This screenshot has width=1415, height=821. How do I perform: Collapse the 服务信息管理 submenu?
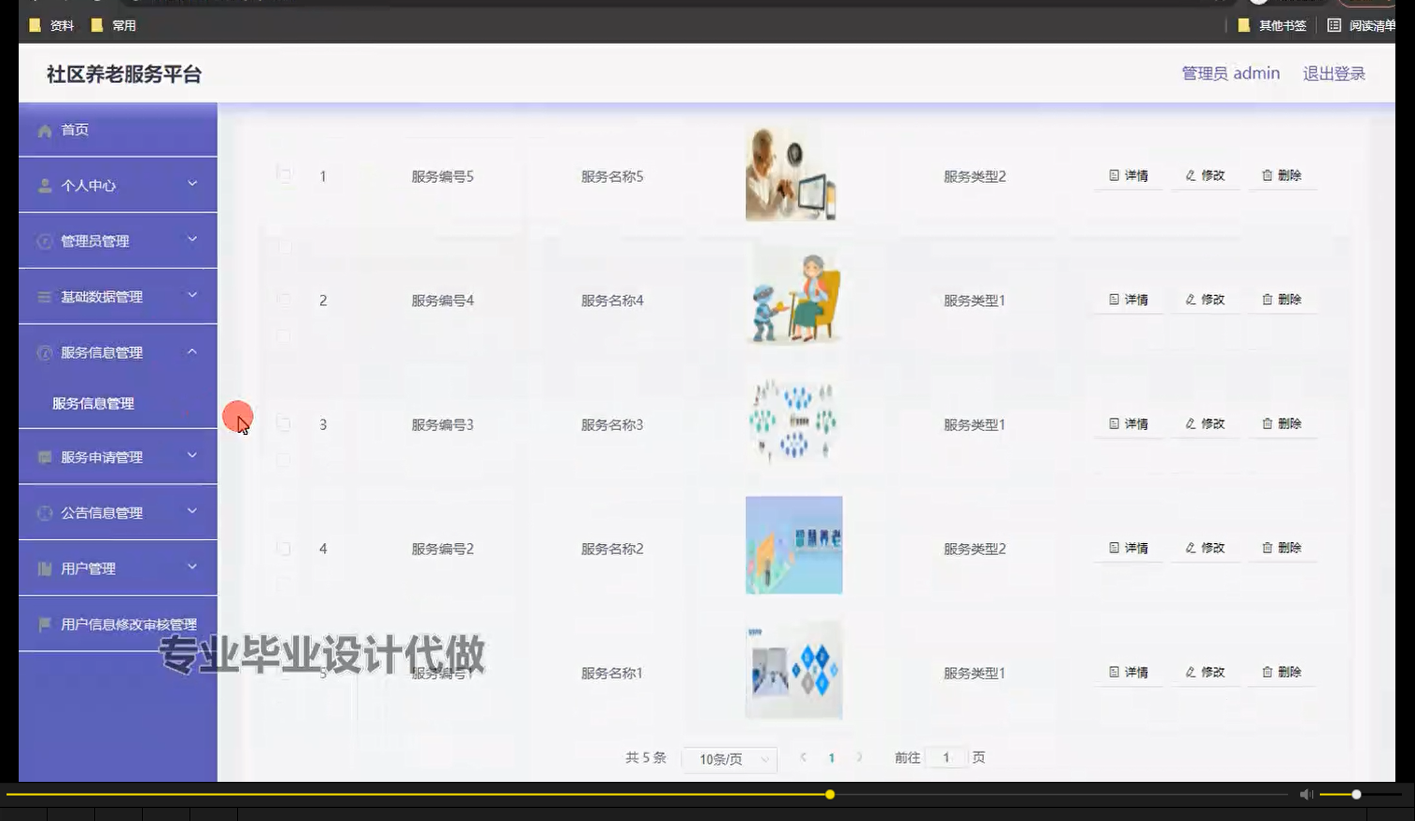(100, 352)
